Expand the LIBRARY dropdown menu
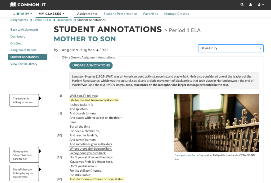 pos(23,14)
